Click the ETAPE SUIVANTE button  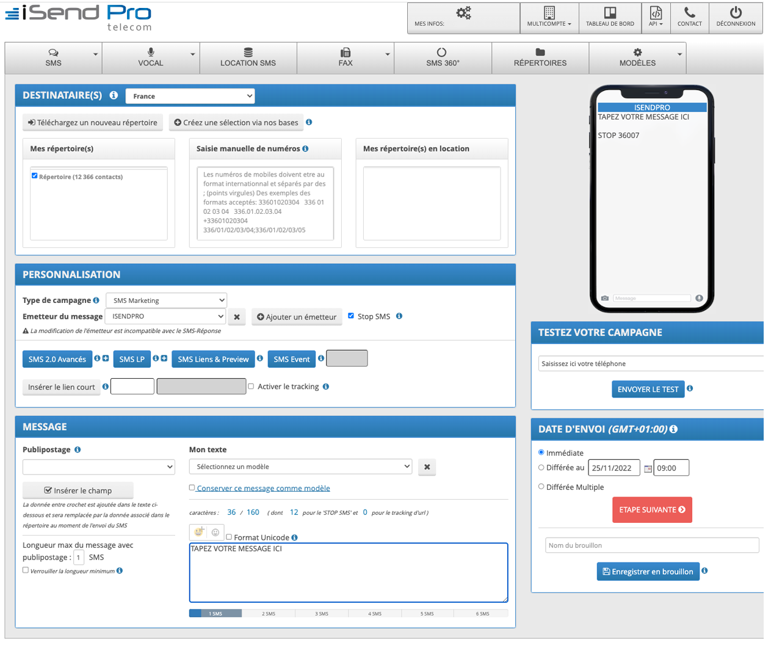pos(652,509)
